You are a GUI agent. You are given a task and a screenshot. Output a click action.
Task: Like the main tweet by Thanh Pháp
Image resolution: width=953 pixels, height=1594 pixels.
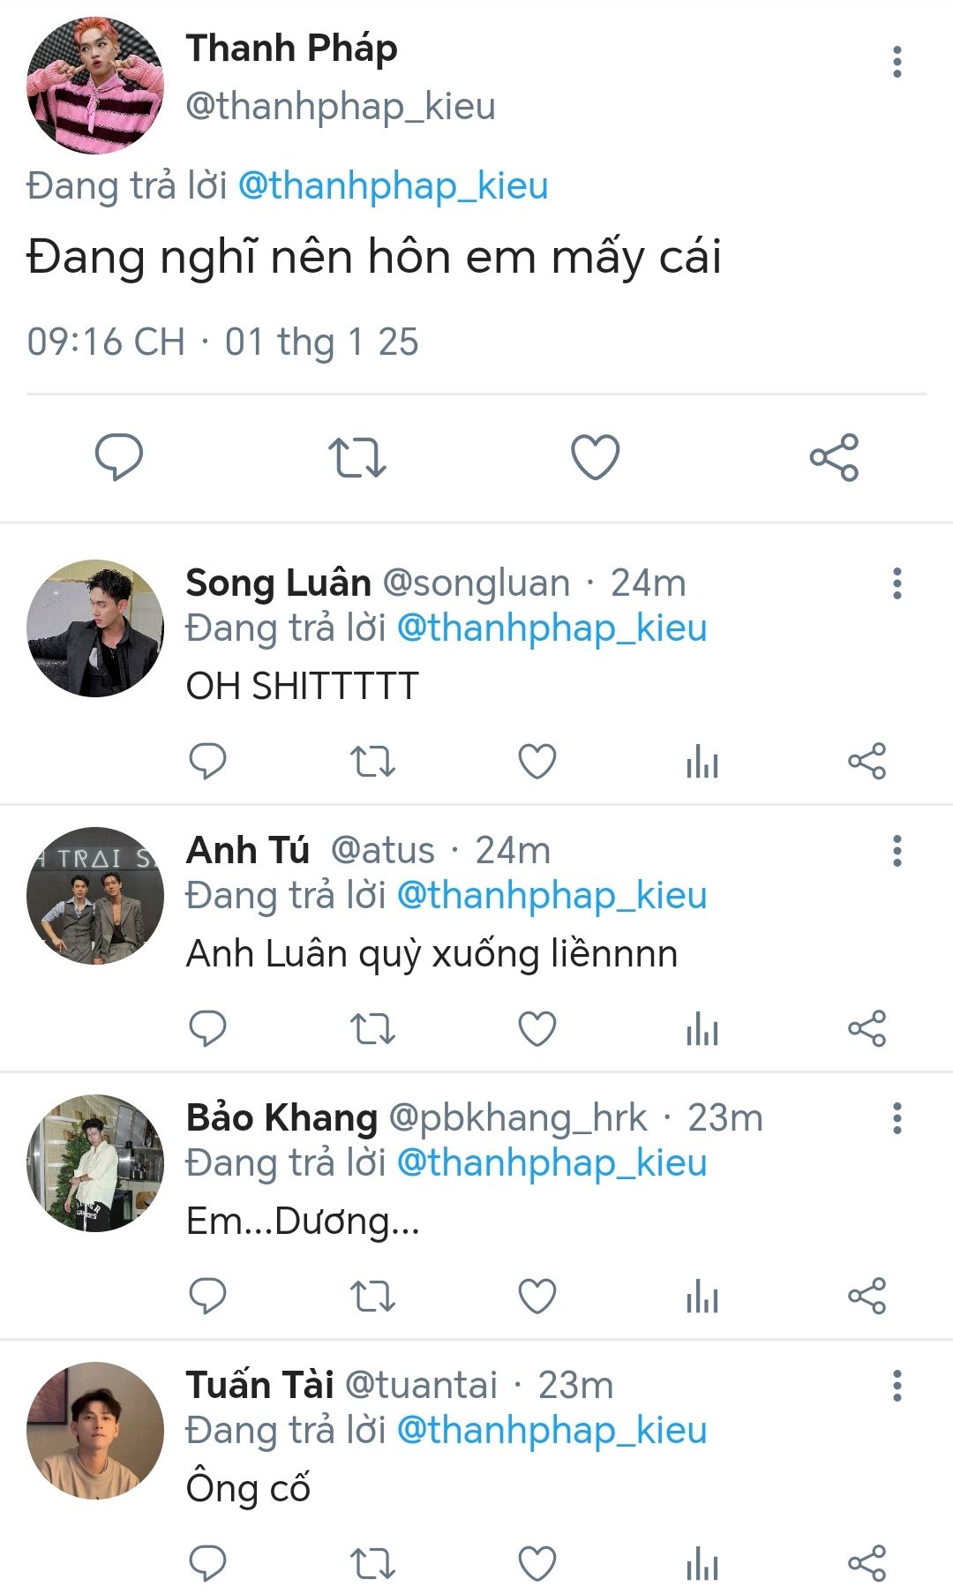[596, 456]
